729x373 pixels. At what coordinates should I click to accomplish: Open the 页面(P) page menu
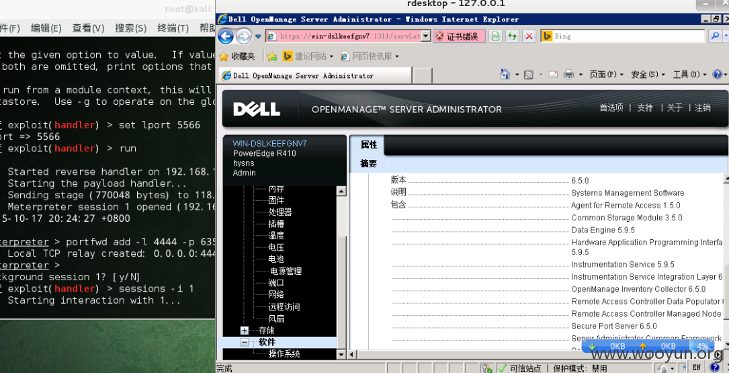click(x=606, y=75)
